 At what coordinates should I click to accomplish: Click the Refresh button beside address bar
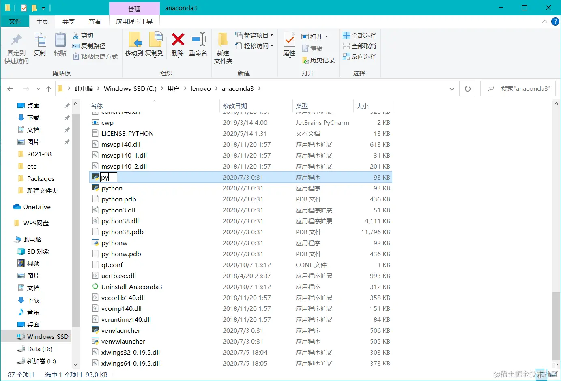point(468,89)
